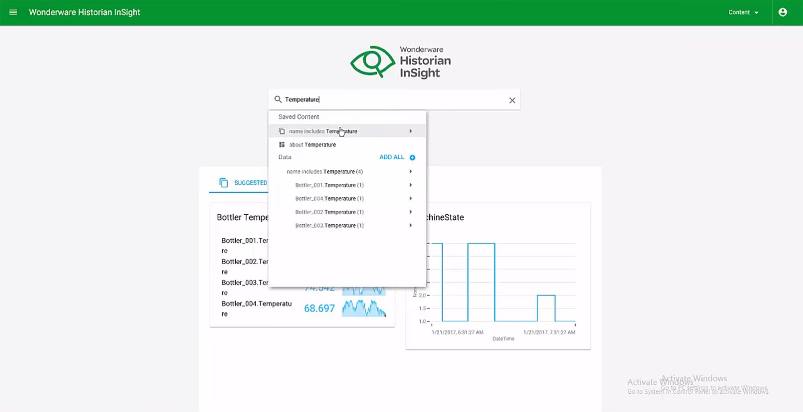The height and width of the screenshot is (412, 803).
Task: Open the hamburger navigation menu
Action: tap(13, 12)
